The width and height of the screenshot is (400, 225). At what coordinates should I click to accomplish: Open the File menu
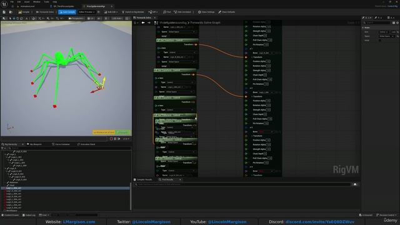(x=12, y=2)
